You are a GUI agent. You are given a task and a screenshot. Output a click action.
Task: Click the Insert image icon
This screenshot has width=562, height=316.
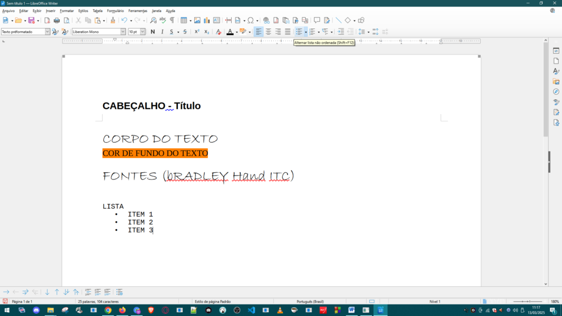197,20
